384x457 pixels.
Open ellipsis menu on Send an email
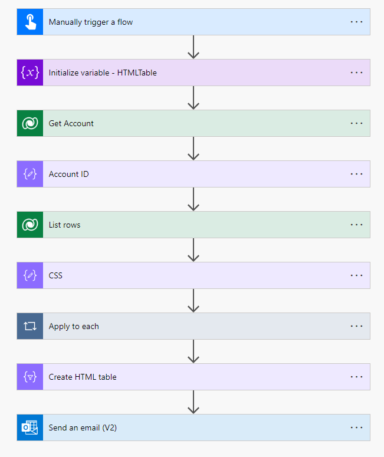click(356, 428)
